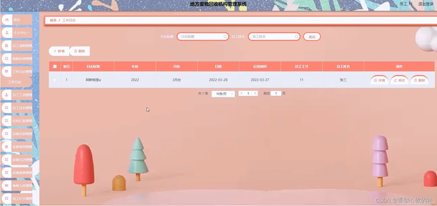Select page number 1 in pagination
Screen dimensions: 437x206
click(248, 93)
